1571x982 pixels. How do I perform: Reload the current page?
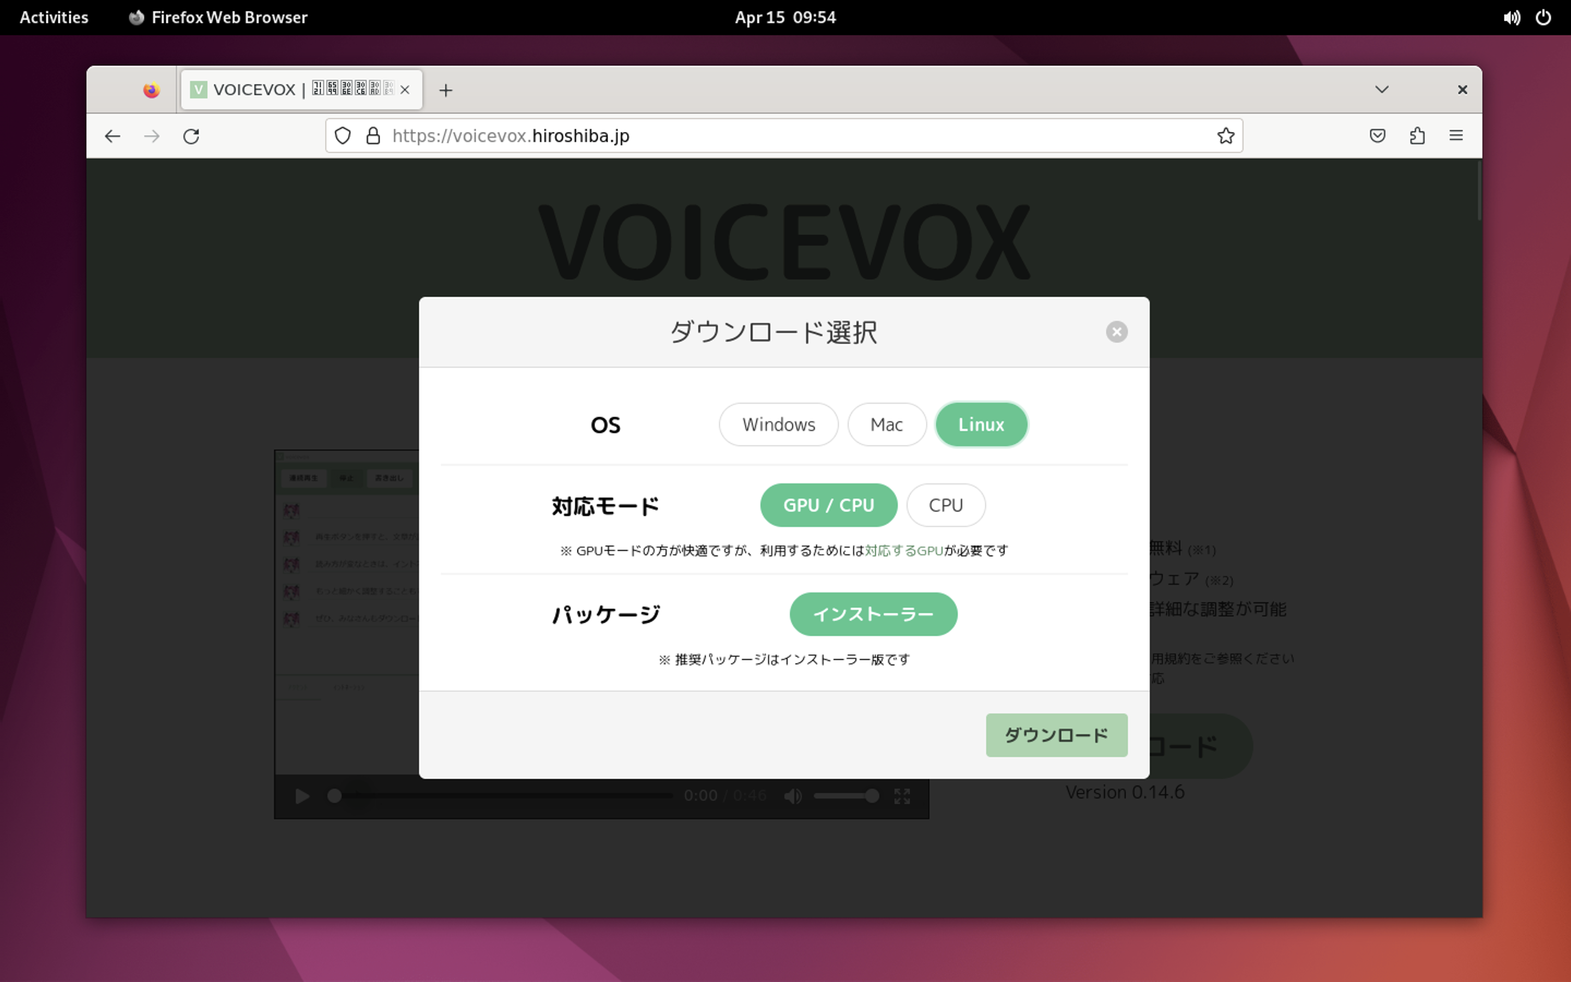(x=191, y=136)
